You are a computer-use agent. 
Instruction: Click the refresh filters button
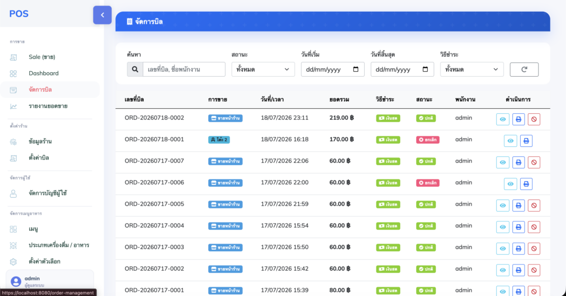point(524,69)
